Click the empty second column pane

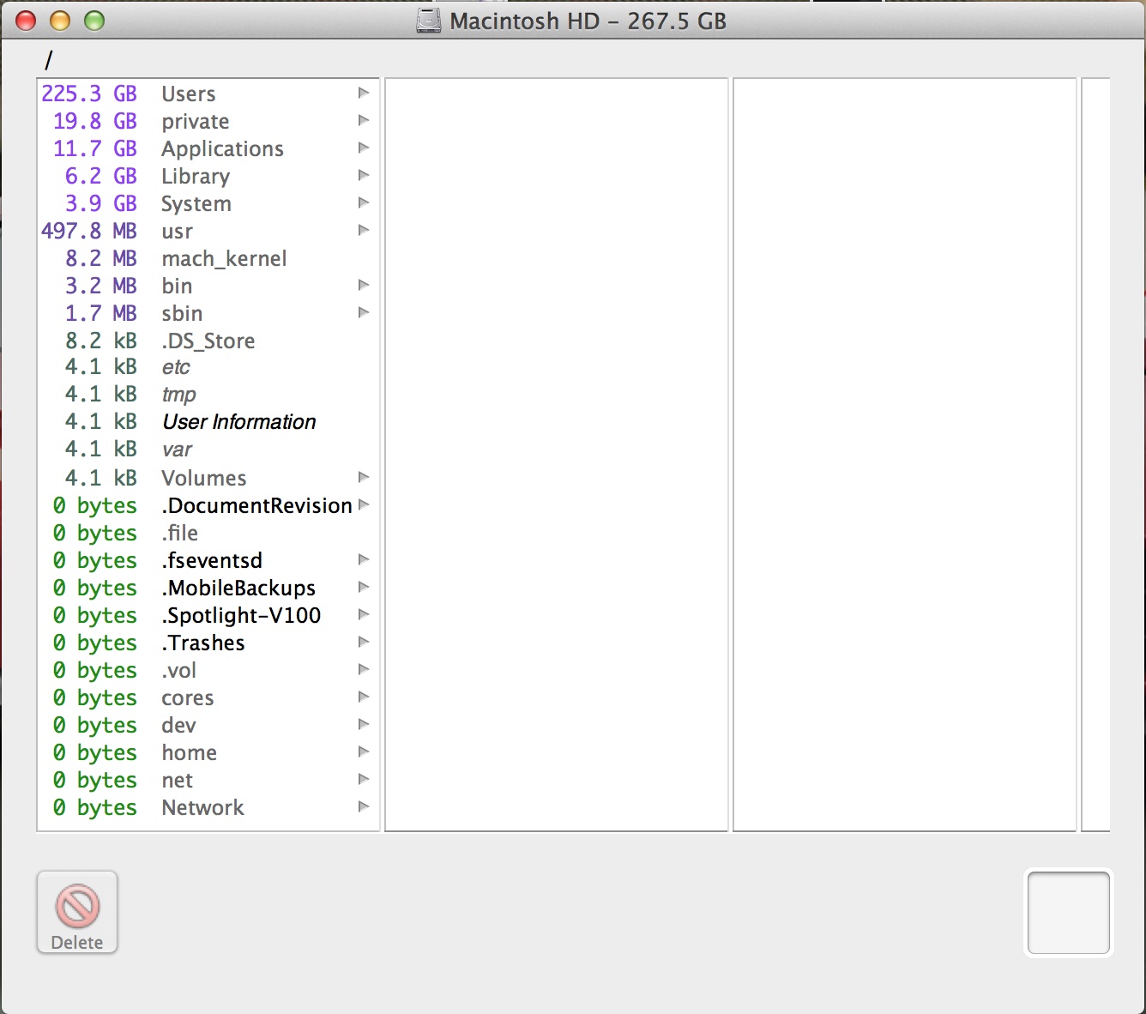pyautogui.click(x=557, y=455)
